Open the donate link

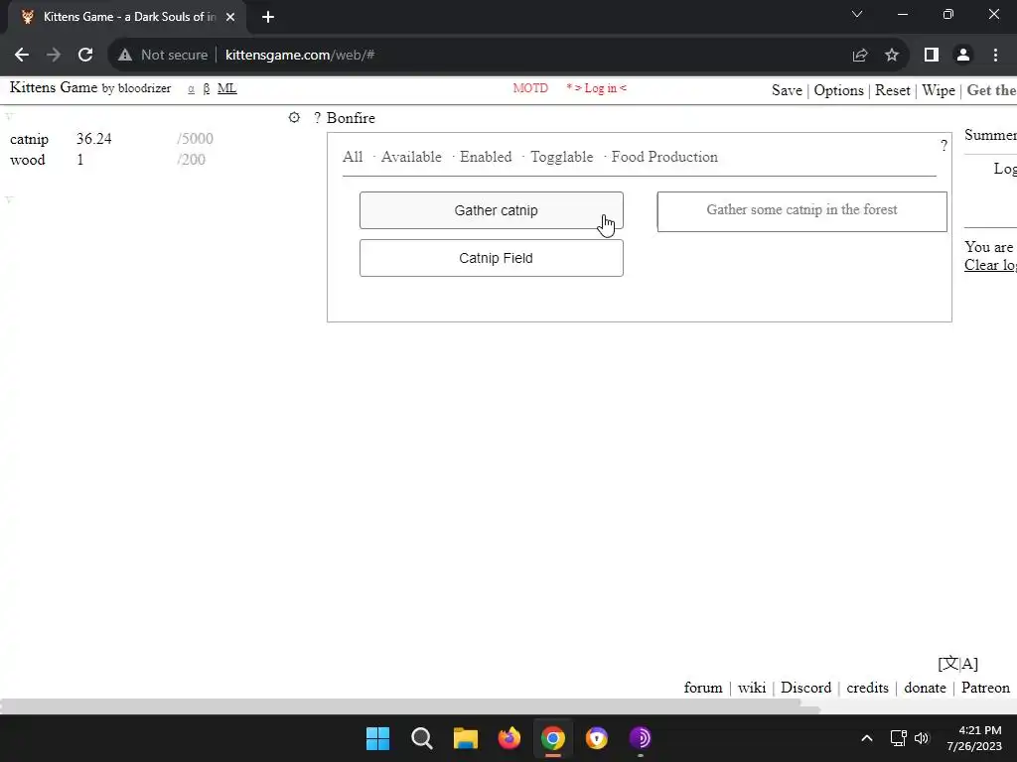pos(925,688)
